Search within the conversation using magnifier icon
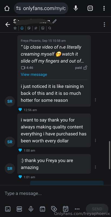Image resolution: width=111 pixels, height=217 pixels. point(50,28)
